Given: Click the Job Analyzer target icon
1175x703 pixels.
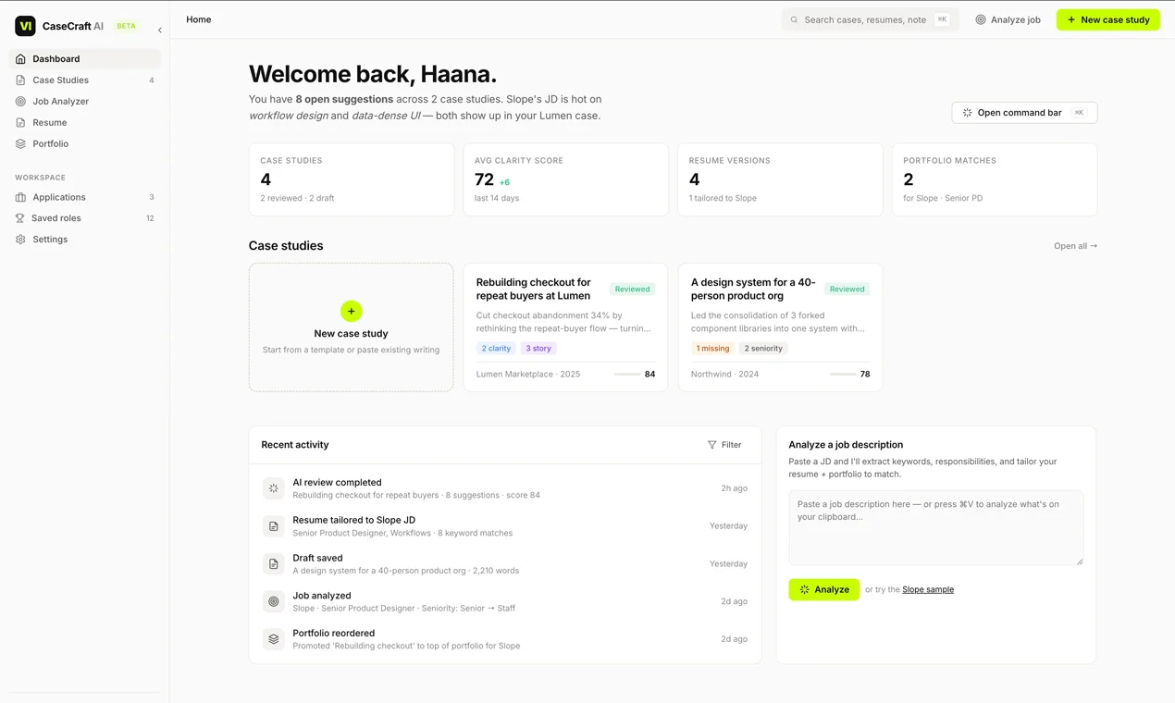Looking at the screenshot, I should (x=20, y=101).
